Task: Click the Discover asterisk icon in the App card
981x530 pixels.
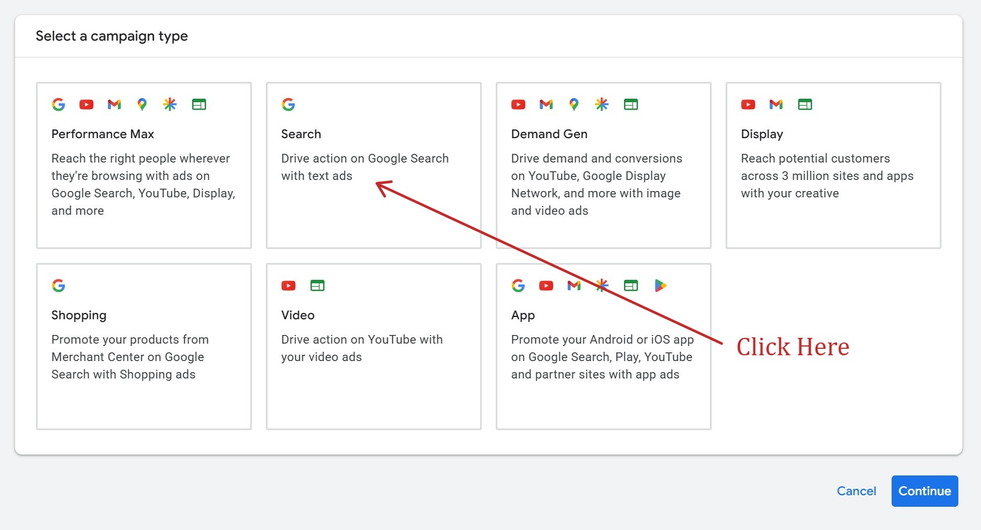Action: point(602,286)
